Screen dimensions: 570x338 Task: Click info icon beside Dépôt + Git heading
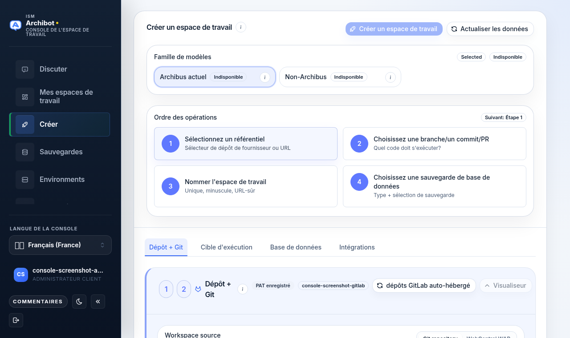click(243, 289)
